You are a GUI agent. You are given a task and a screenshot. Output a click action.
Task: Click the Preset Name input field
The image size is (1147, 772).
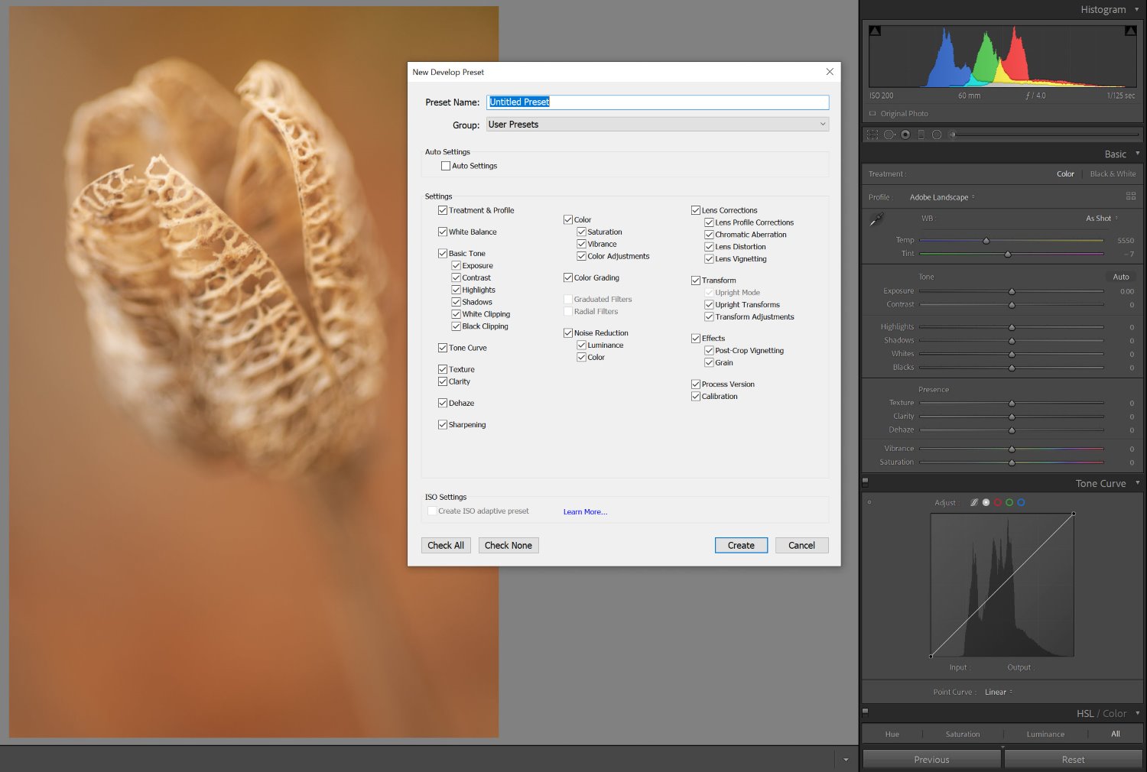[x=657, y=102]
